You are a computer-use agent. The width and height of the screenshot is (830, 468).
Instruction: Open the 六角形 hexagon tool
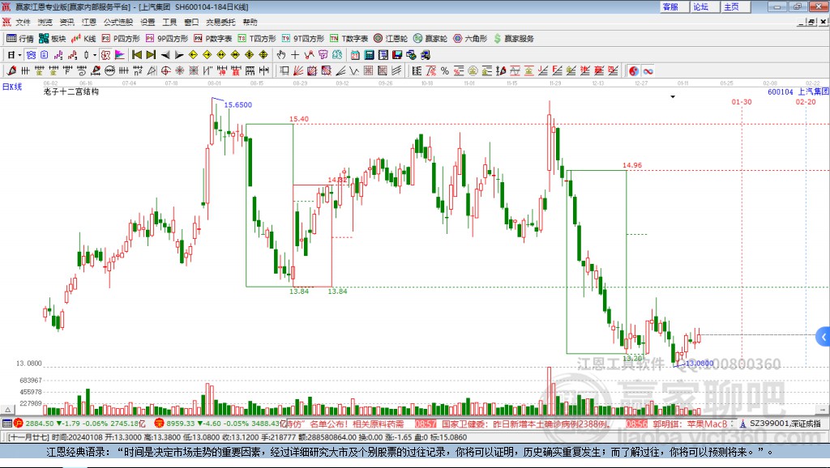(x=470, y=38)
